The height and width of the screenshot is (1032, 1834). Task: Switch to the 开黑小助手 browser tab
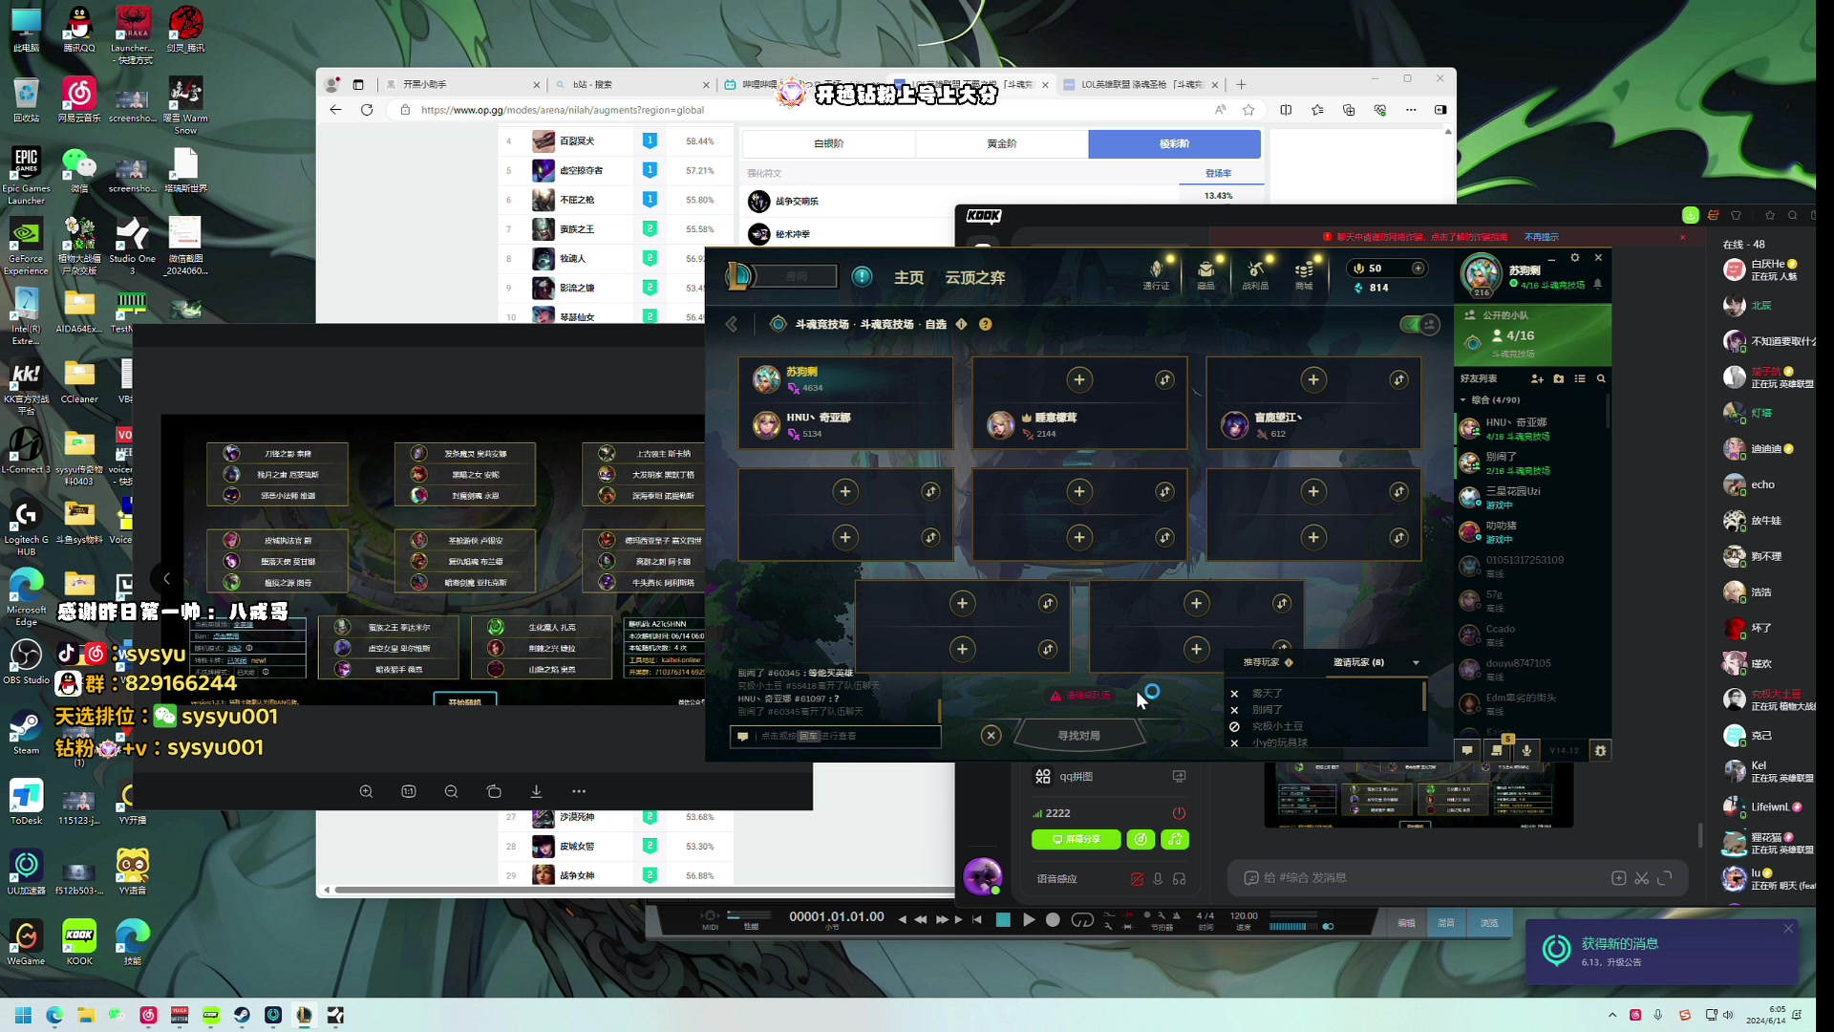[462, 84]
